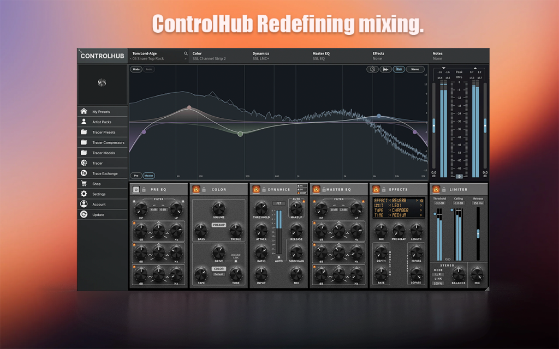Image resolution: width=559 pixels, height=349 pixels.
Task: Toggle Dynamics AUTO makeup indicator
Action: [x=304, y=202]
